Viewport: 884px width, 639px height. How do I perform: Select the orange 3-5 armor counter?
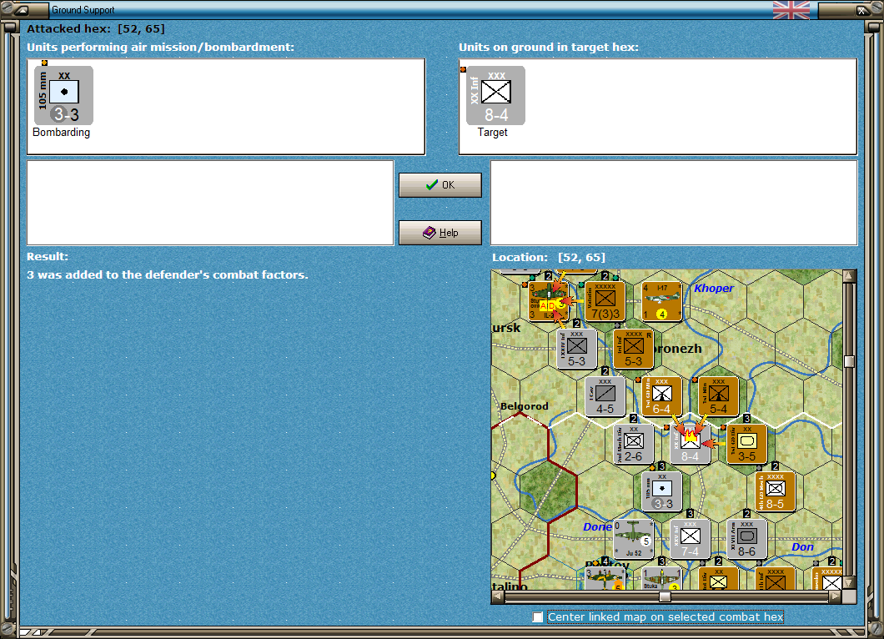[747, 443]
